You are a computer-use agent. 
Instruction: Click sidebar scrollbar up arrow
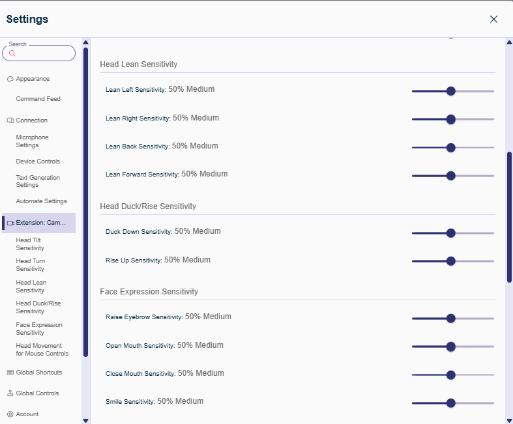[x=86, y=42]
